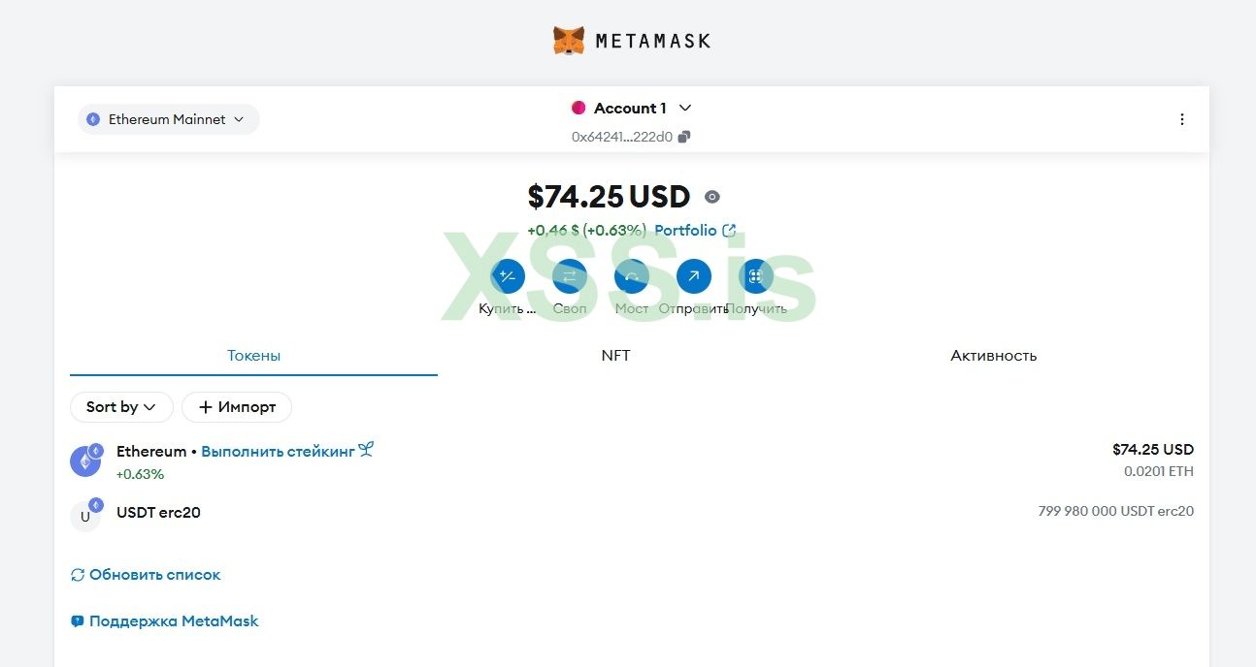Click the Send (Отправить) arrow icon
Viewport: 1256px width, 667px height.
pyautogui.click(x=693, y=277)
